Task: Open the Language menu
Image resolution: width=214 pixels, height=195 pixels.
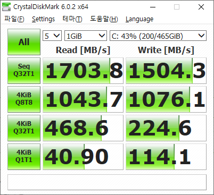Action: 139,19
